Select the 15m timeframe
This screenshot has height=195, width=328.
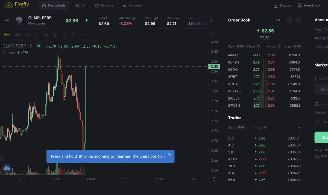tap(18, 35)
